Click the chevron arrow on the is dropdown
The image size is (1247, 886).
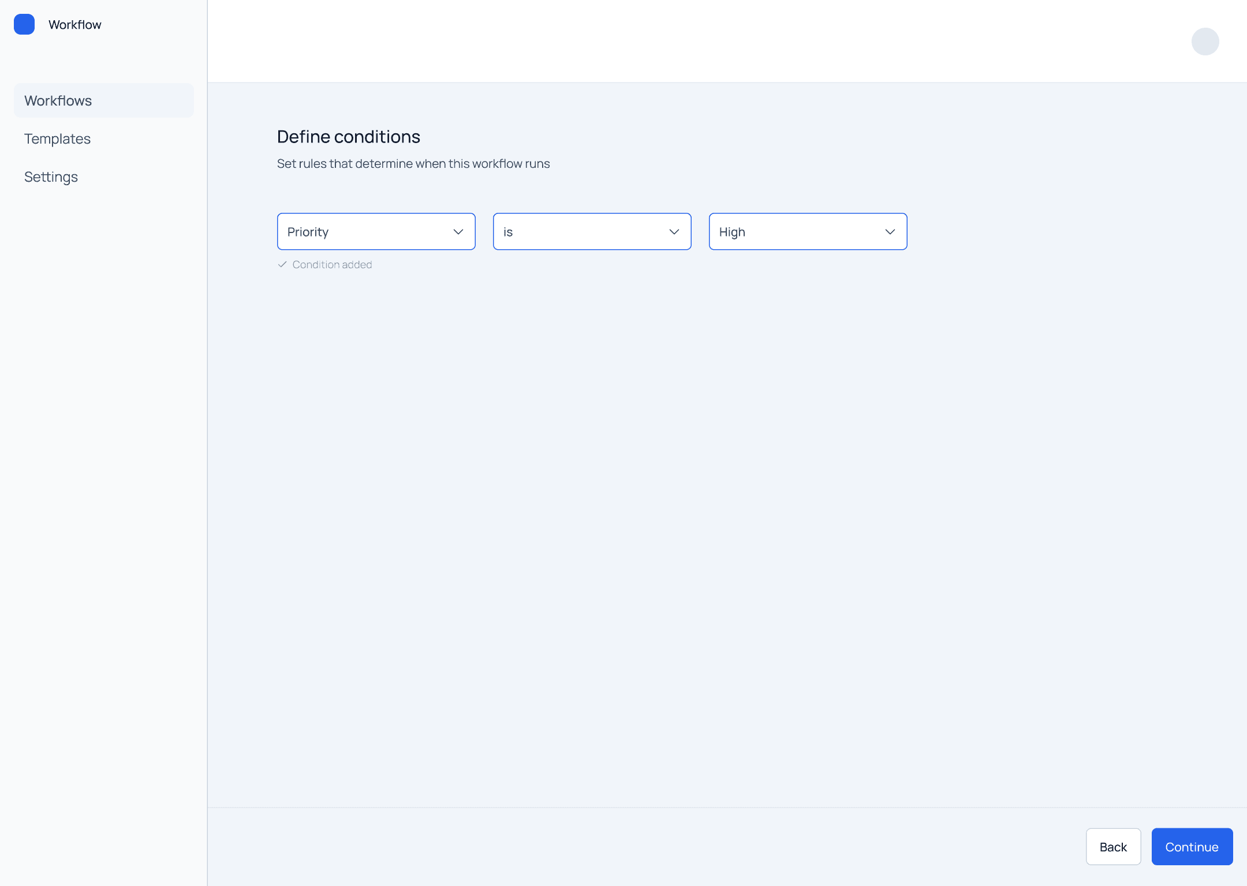pos(674,232)
